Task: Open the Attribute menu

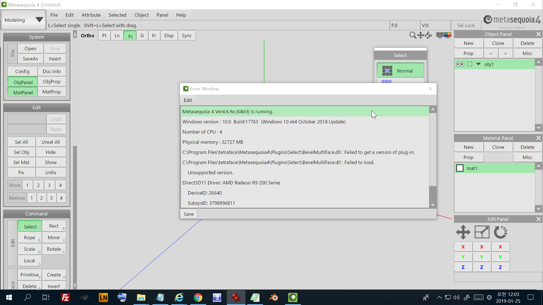Action: click(91, 15)
